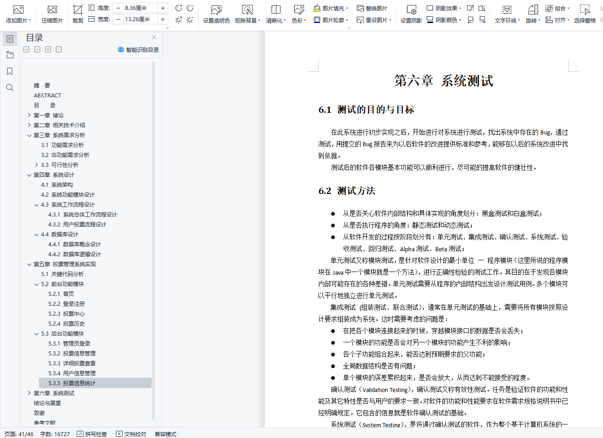Open 设置阴影 shadow settings

point(411,14)
